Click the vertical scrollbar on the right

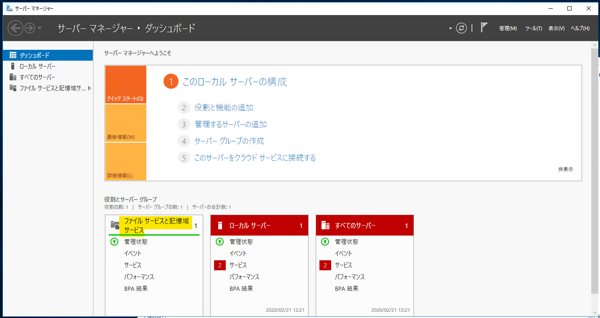pos(595,167)
